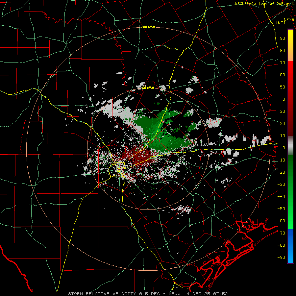Click the -90 value on velocity scale
Screen dimensions: 296x296
point(281,258)
